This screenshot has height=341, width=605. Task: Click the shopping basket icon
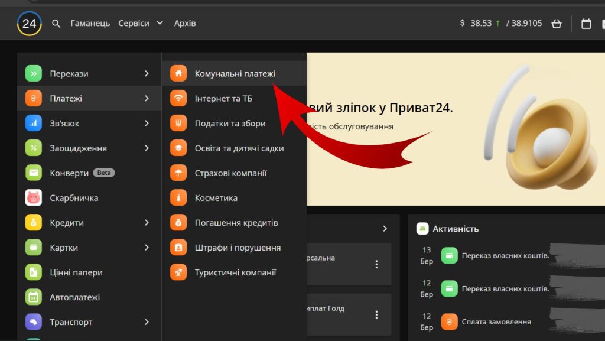tap(556, 24)
